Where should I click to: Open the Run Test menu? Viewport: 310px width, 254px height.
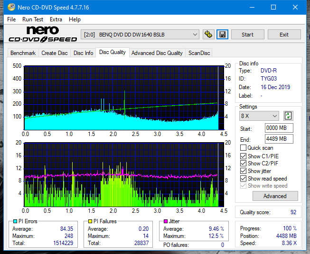point(33,19)
